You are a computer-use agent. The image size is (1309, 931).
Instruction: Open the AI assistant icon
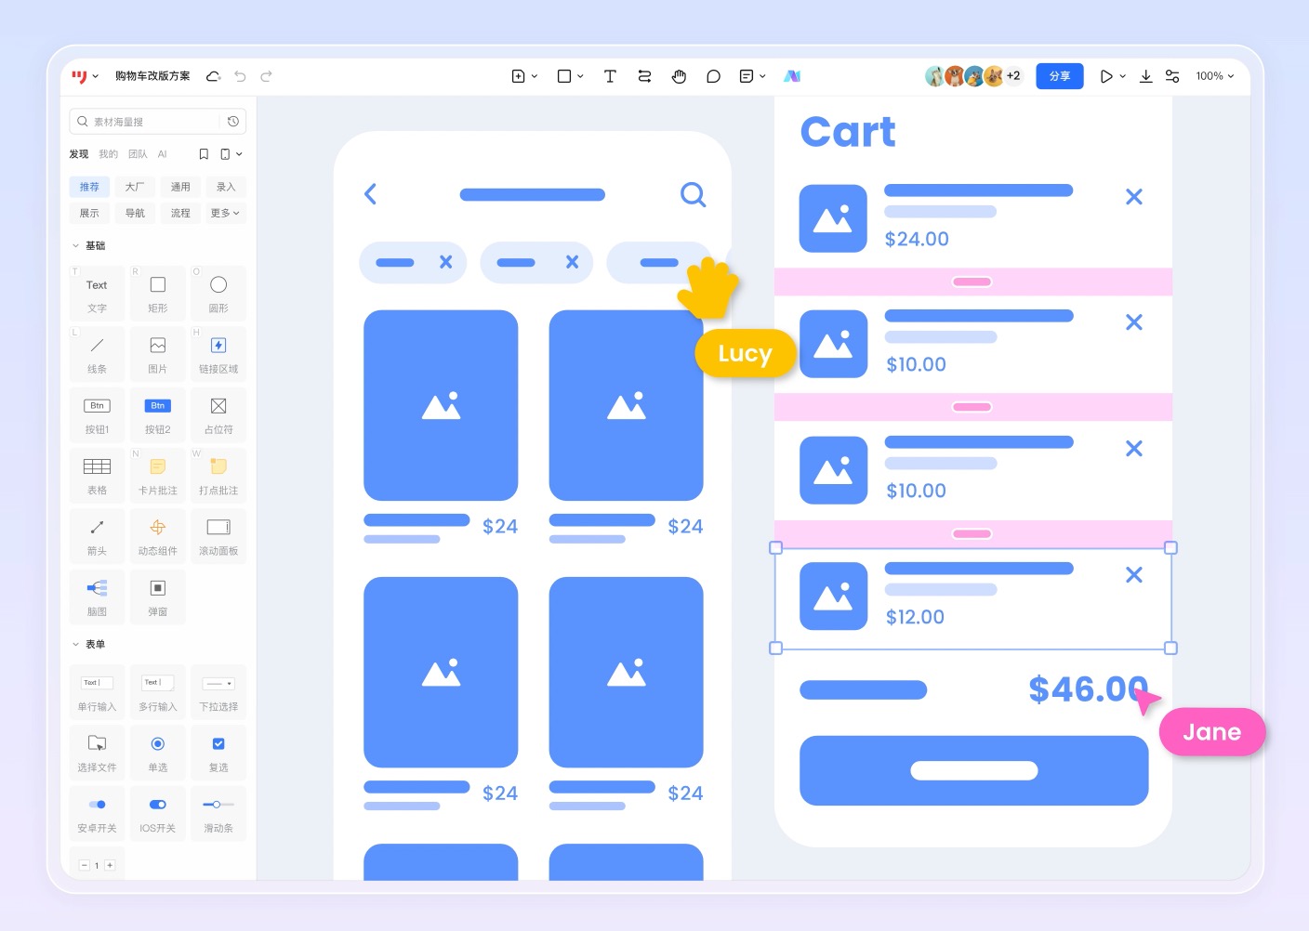click(792, 76)
